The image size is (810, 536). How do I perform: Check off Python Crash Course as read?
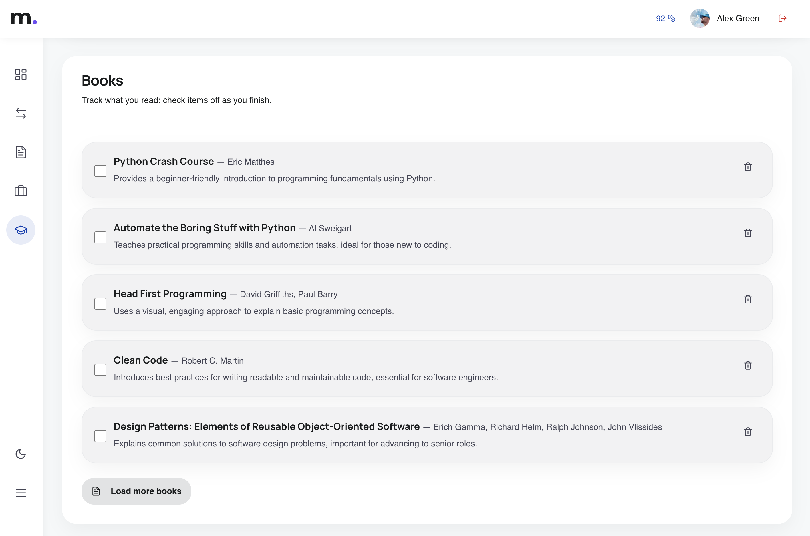[100, 170]
